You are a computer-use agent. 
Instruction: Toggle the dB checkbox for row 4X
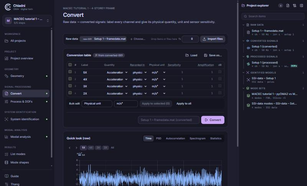coord(220,79)
